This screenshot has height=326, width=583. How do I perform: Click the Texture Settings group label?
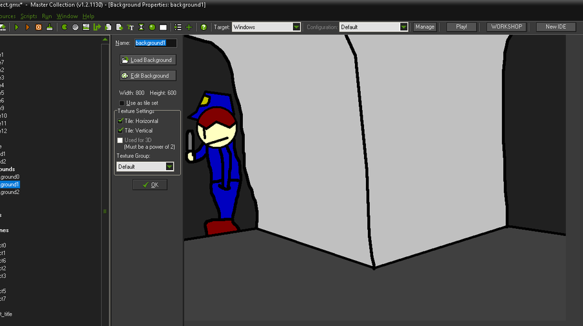(136, 111)
